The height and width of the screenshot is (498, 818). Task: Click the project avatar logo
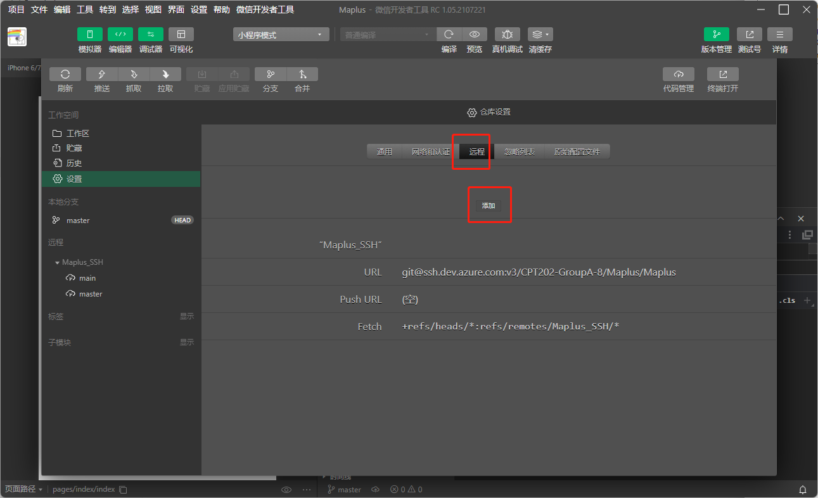[17, 37]
